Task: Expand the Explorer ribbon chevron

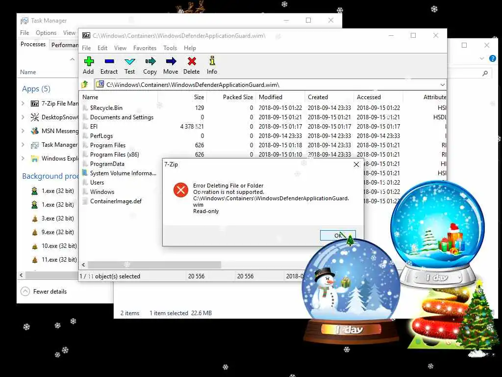Action: (482, 58)
